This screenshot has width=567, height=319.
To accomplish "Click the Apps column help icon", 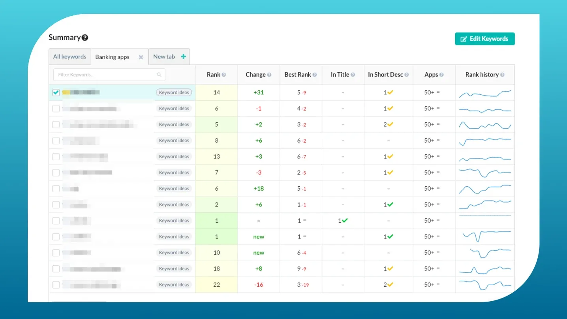I will 441,75.
